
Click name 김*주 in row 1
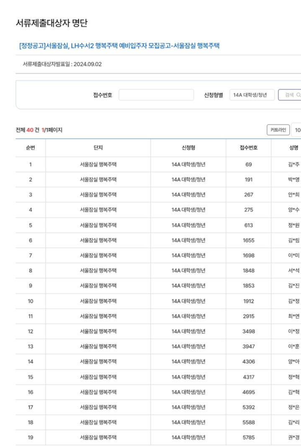pos(293,164)
